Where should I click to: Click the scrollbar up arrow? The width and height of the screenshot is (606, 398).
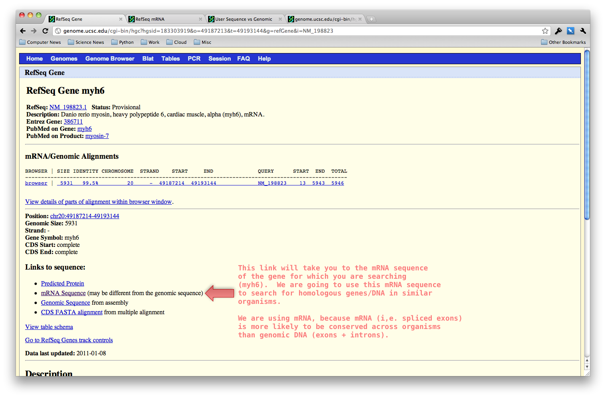pos(587,361)
